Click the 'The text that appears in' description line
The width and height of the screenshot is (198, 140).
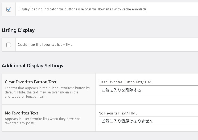(47, 88)
